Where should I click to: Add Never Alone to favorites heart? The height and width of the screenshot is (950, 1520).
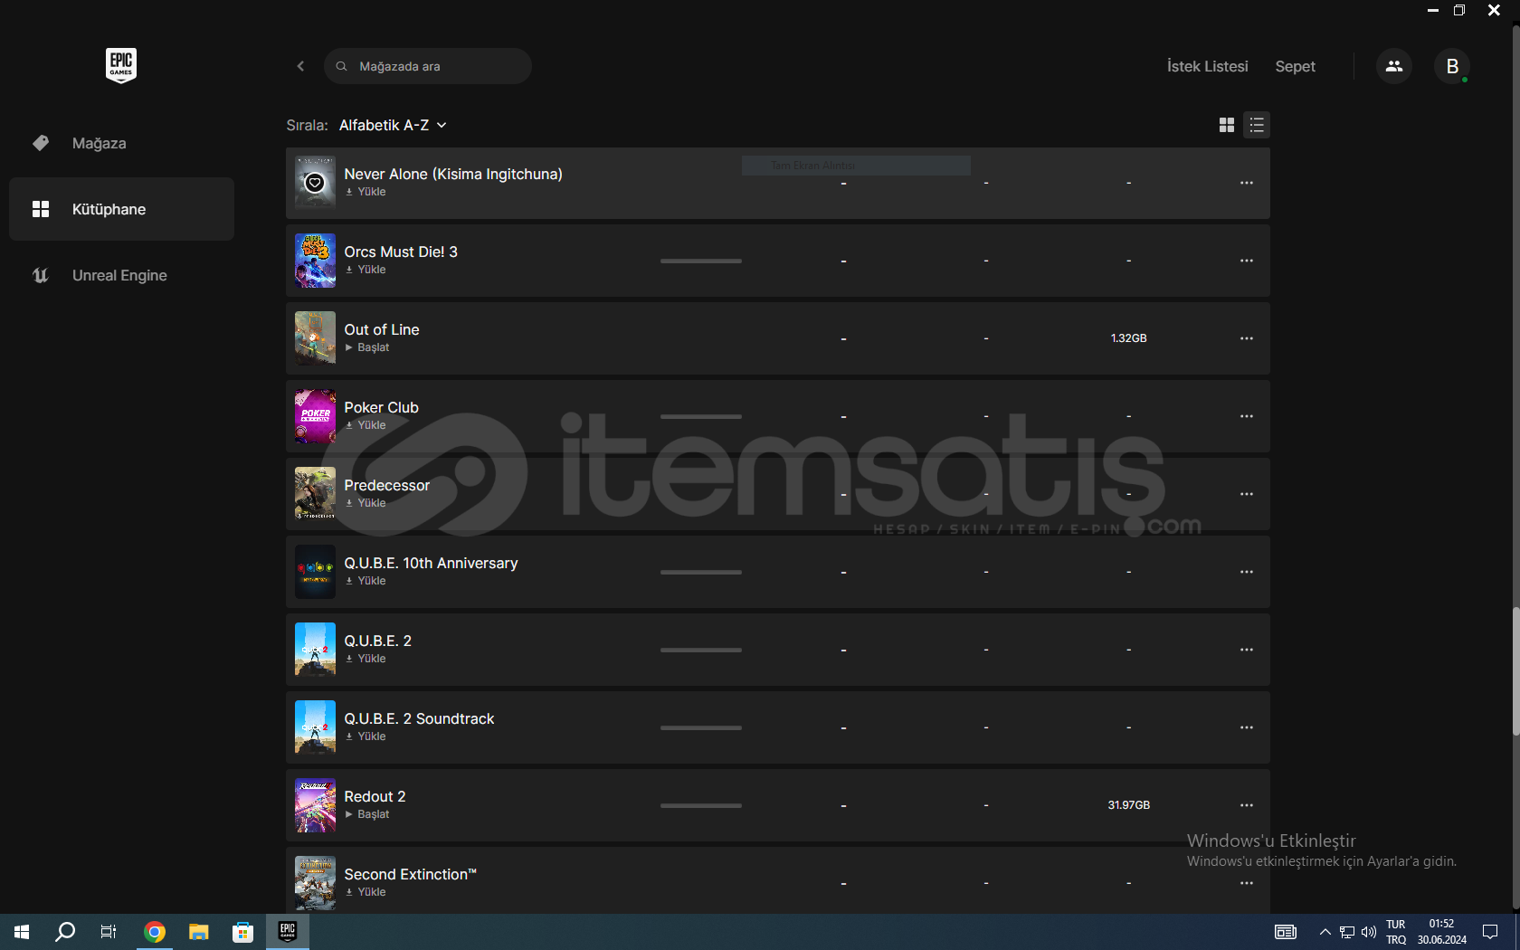click(x=315, y=183)
